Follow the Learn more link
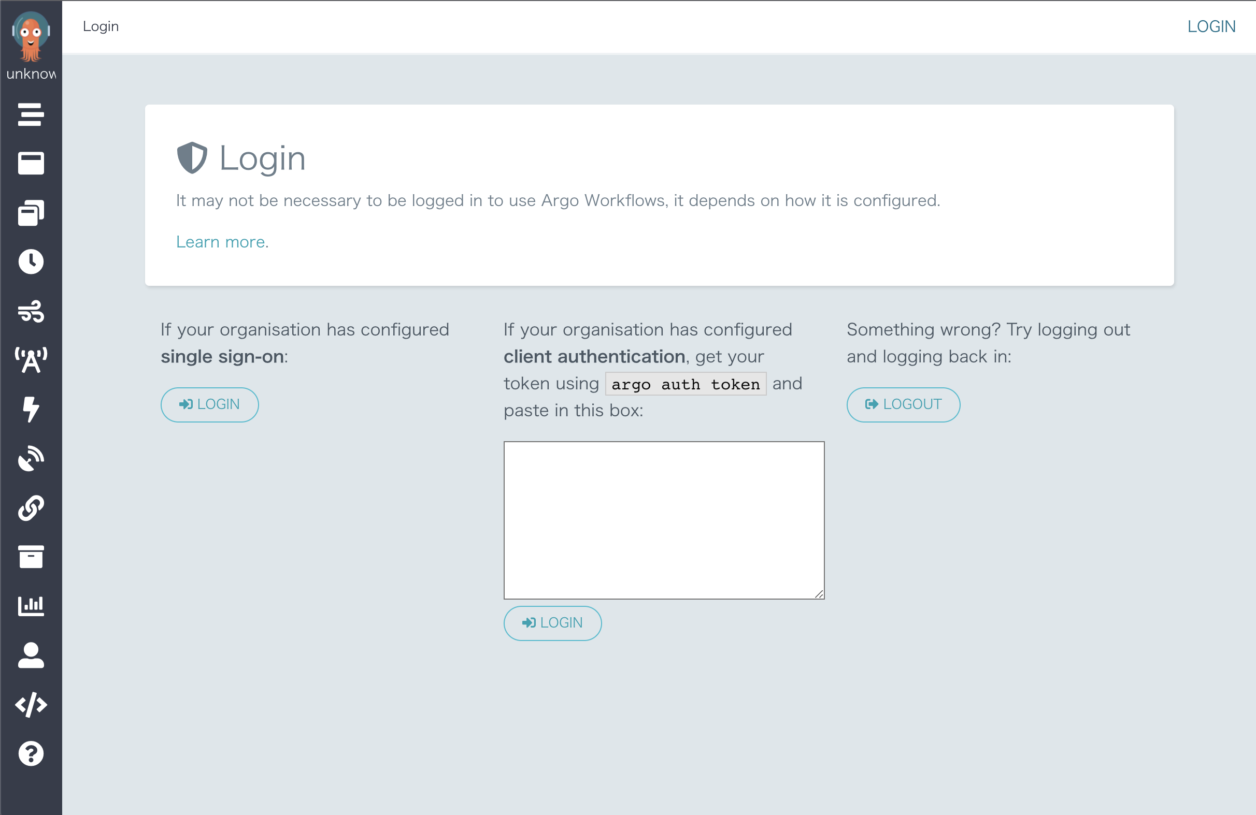Viewport: 1256px width, 815px height. (220, 242)
